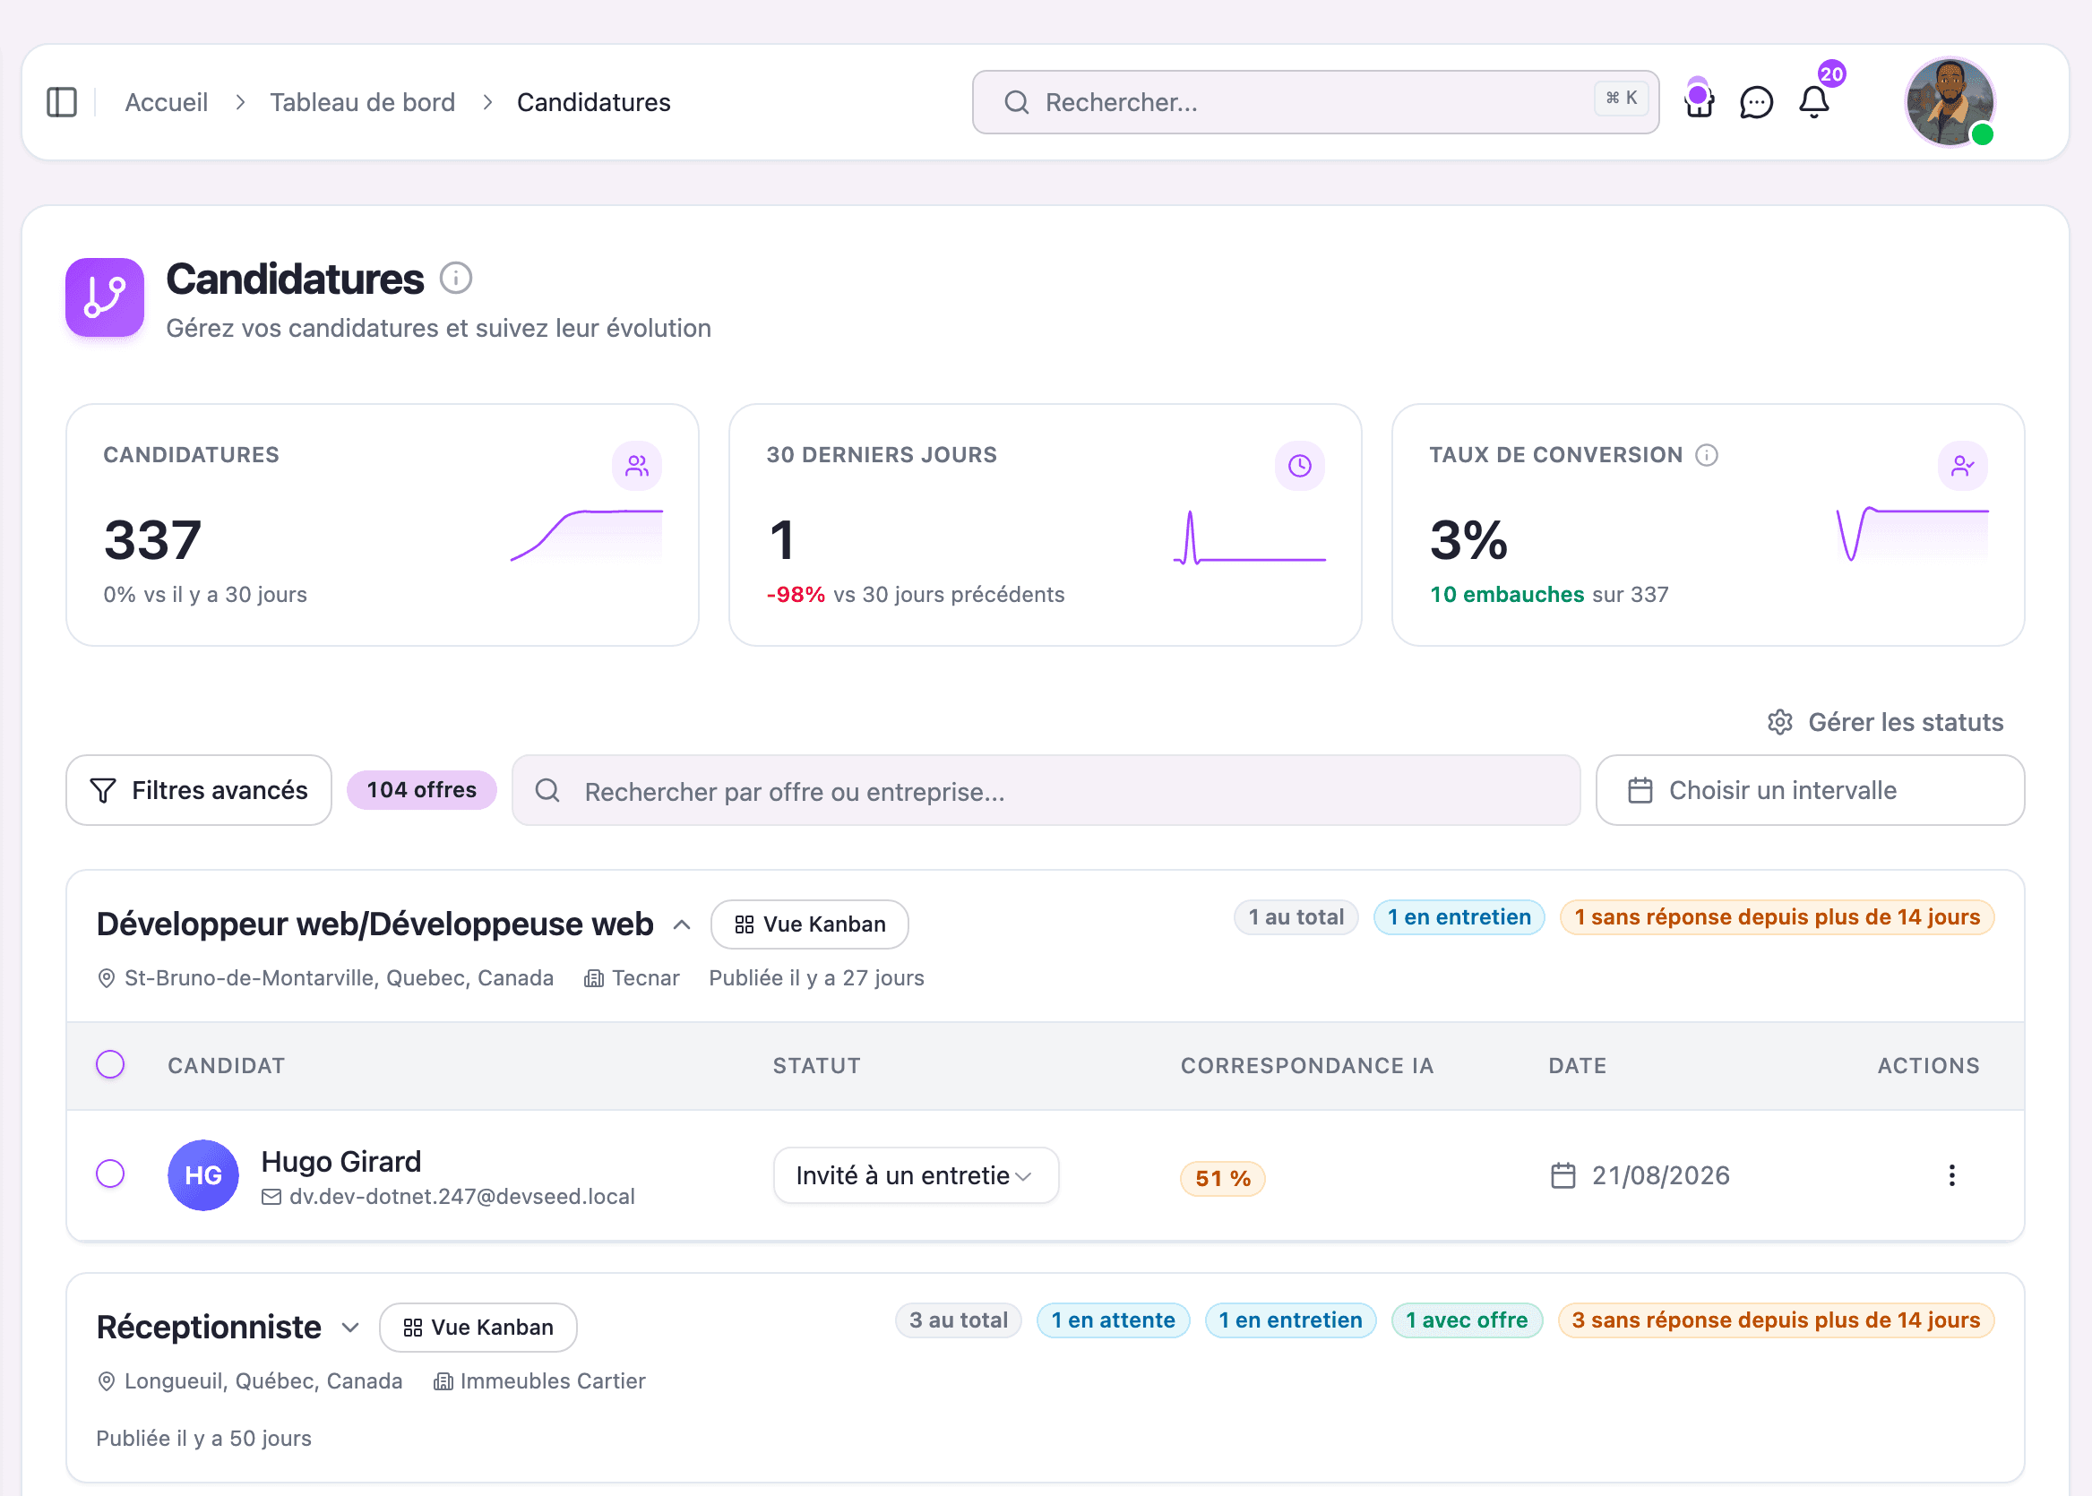Image resolution: width=2092 pixels, height=1496 pixels.
Task: Click the 104 offres badge
Action: [x=422, y=790]
